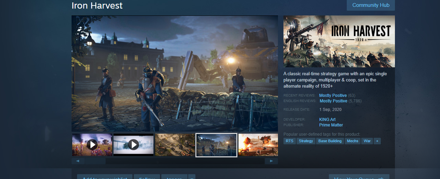The height and width of the screenshot is (179, 440).
Task: Open developer KING Art page
Action: pos(327,120)
